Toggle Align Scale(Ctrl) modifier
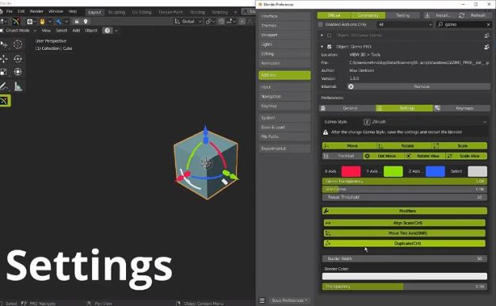Image resolution: width=496 pixels, height=306 pixels. pos(405,223)
